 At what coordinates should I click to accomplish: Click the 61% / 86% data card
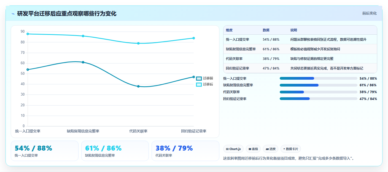point(115,151)
